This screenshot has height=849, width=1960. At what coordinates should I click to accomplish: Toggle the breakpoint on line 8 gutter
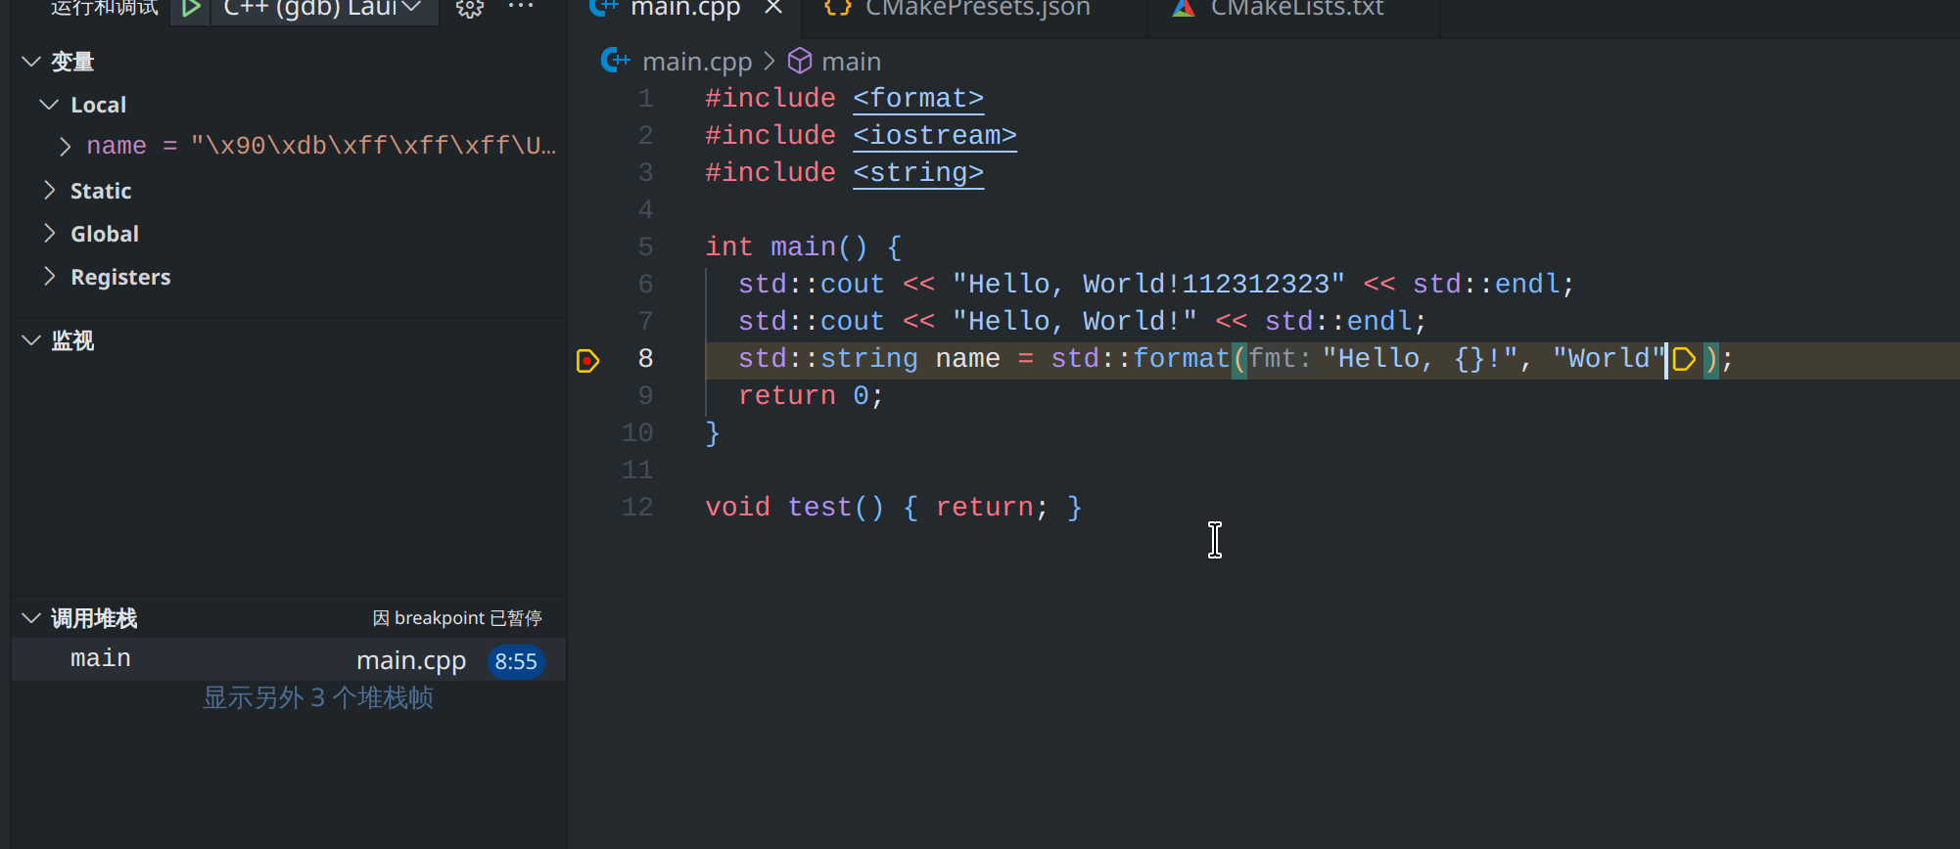coord(587,360)
